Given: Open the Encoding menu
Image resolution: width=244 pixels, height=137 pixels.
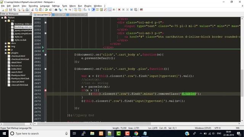Looking at the screenshot, I should (x=33, y=6).
